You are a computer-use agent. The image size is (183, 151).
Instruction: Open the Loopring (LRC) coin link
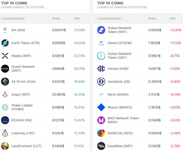23,133
